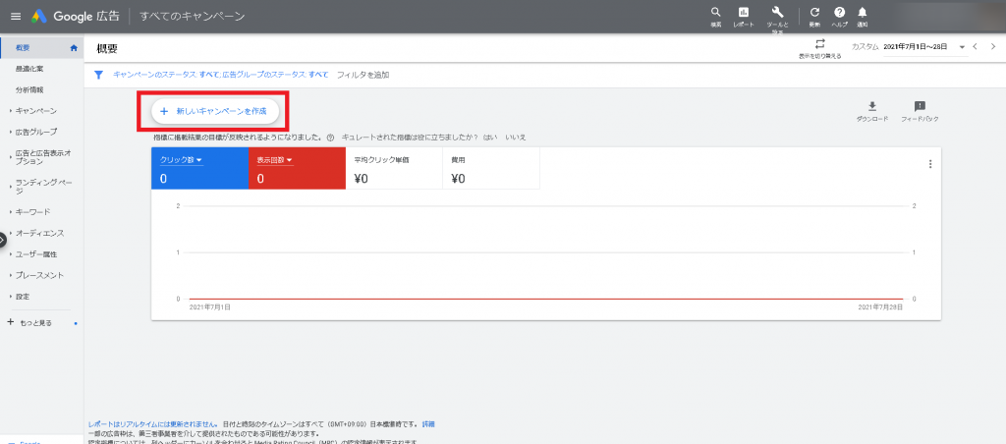Send feedback via フィードバック icon
The height and width of the screenshot is (444, 1006).
click(920, 106)
